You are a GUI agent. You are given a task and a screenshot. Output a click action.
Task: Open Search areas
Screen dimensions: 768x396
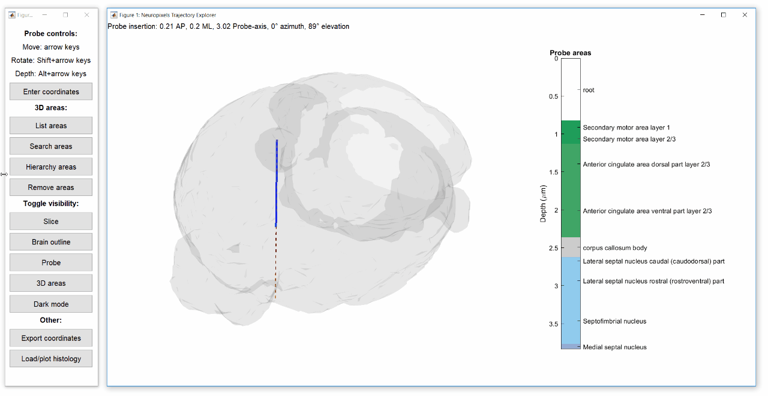coord(50,146)
